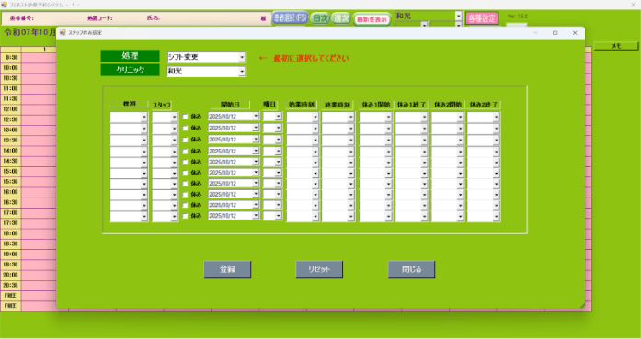The width and height of the screenshot is (641, 339).
Task: Open the first-row 休み1開始 dropdown
Action: (x=388, y=118)
